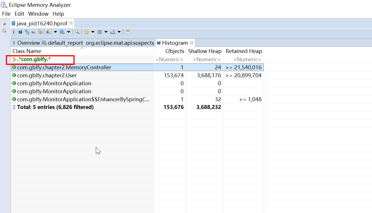The image size is (372, 213).
Task: Switch to the Overview tab
Action: coord(26,43)
